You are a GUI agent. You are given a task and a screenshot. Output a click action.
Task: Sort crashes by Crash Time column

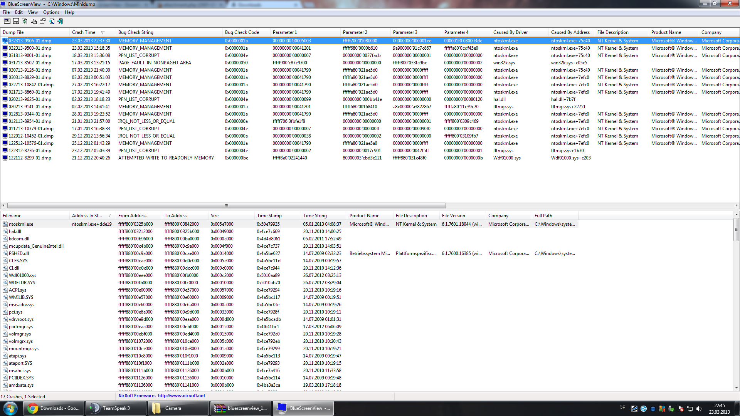[x=84, y=32]
